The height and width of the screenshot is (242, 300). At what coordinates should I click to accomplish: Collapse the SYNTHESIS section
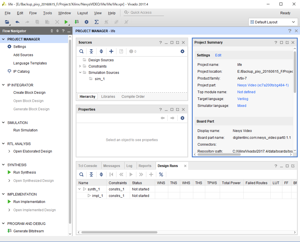(x=3, y=164)
